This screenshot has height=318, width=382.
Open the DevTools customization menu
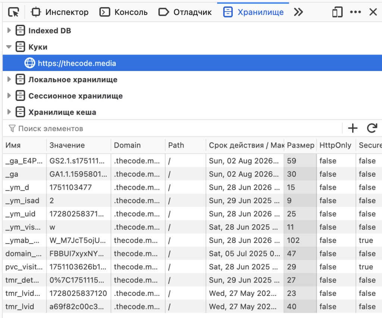356,12
